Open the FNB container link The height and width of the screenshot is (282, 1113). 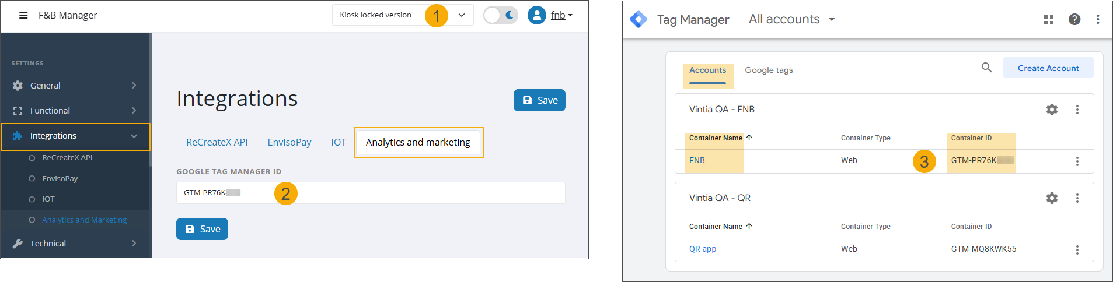click(697, 160)
